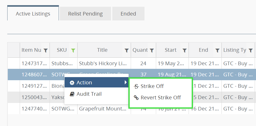256x126 pixels.
Task: Open the Listing Type filter icon
Action: [251, 50]
